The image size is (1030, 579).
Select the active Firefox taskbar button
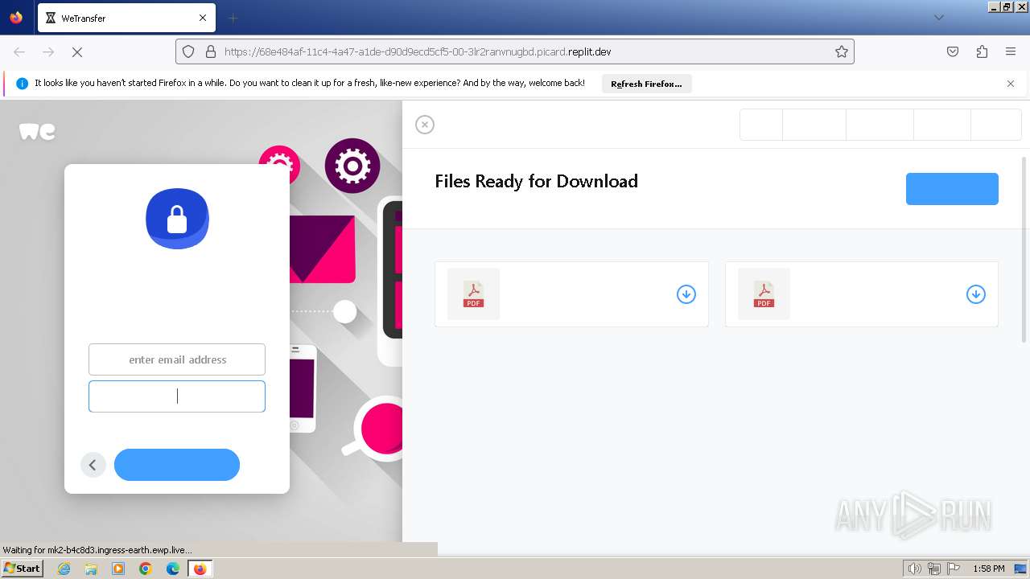point(200,569)
